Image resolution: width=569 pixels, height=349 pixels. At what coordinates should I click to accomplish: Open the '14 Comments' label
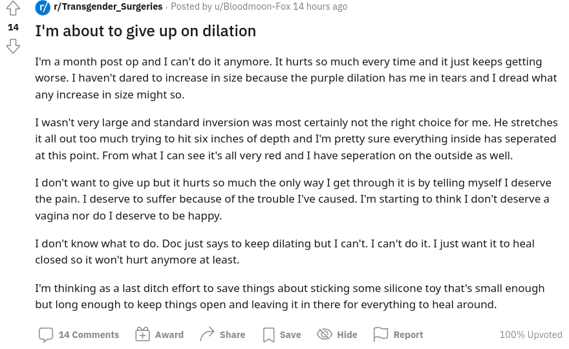click(89, 335)
